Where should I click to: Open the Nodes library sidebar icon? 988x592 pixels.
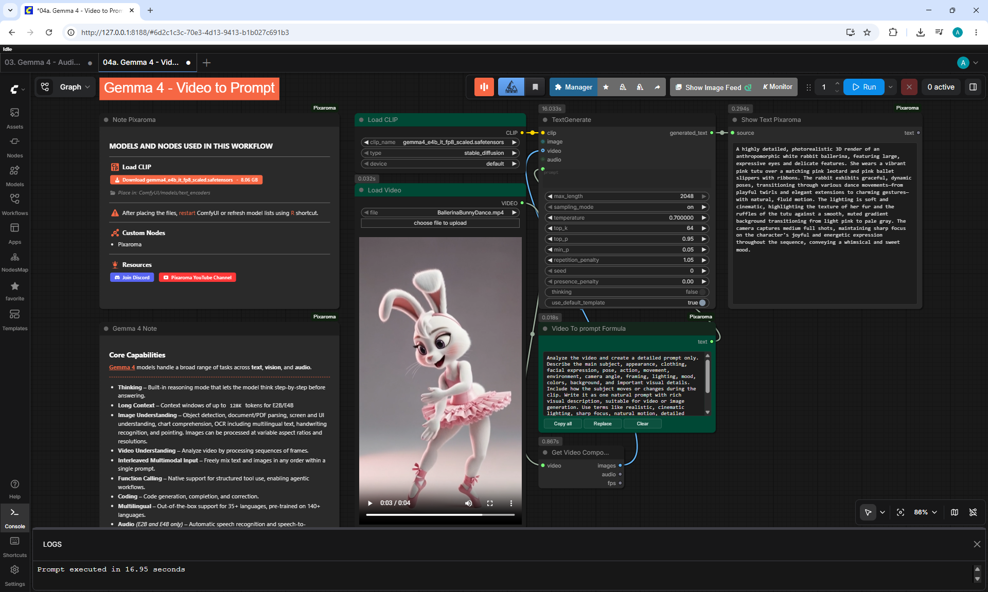tap(15, 147)
